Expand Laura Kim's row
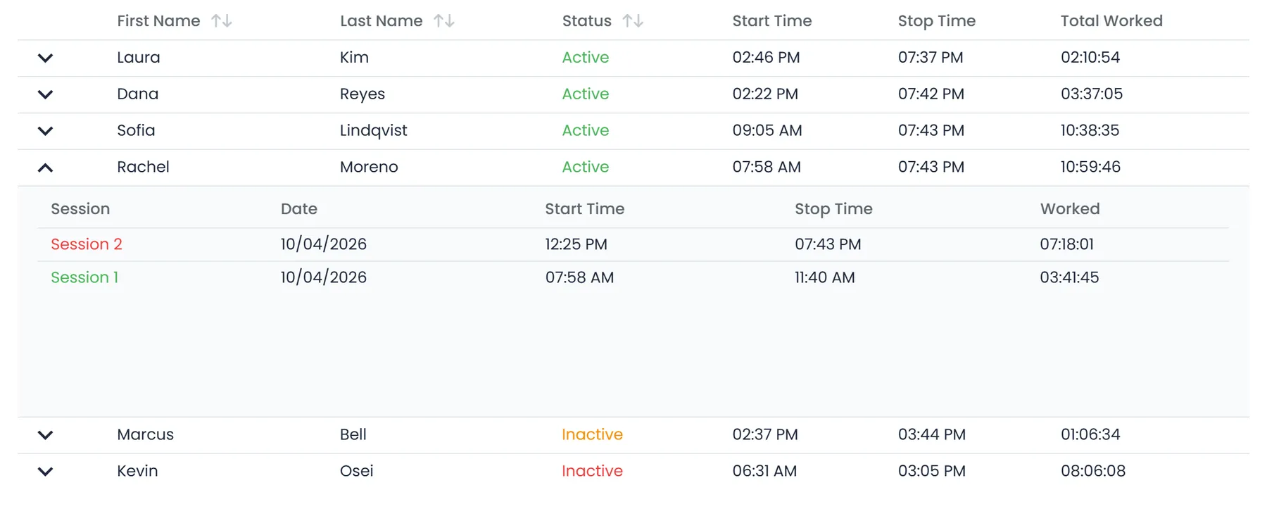The image size is (1267, 509). [x=45, y=58]
